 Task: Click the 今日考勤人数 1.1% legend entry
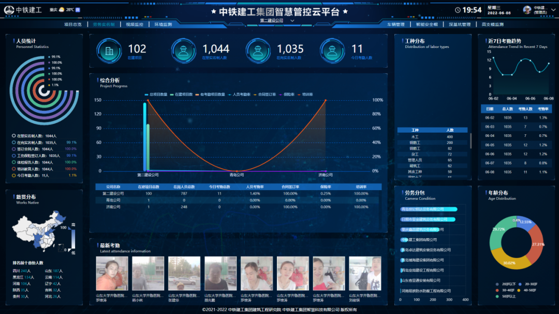(x=44, y=175)
